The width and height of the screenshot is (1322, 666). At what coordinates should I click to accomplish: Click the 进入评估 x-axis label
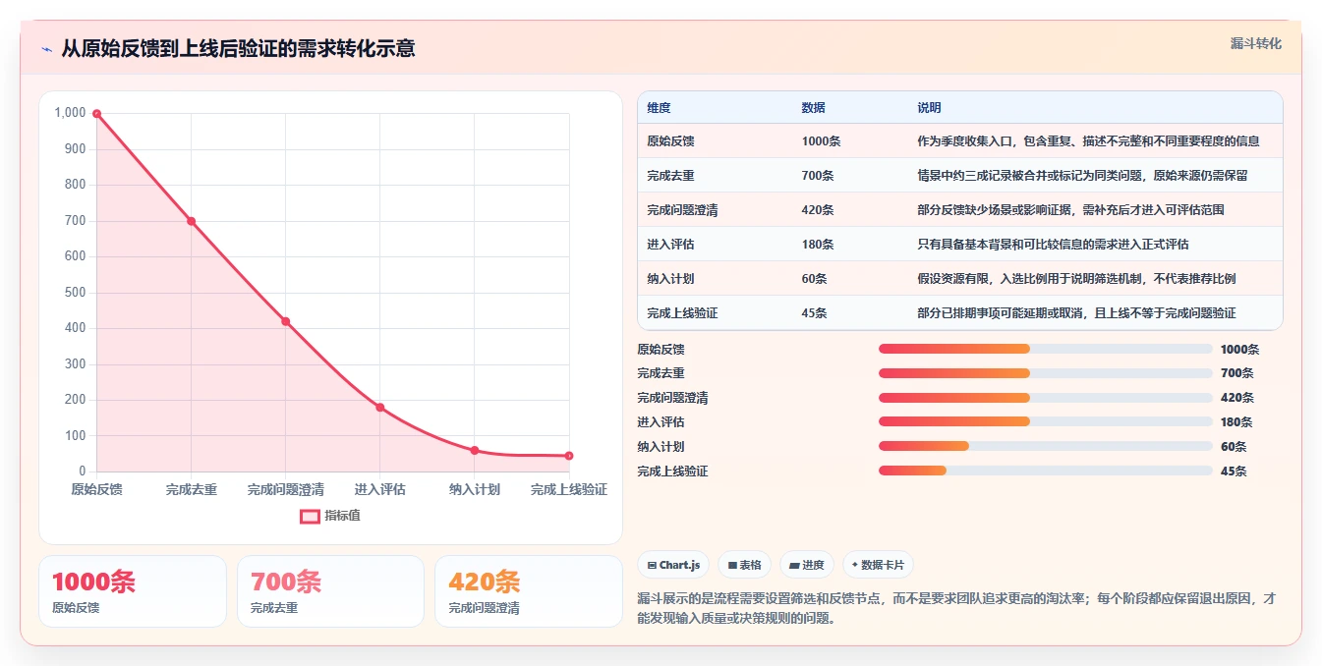coord(380,489)
